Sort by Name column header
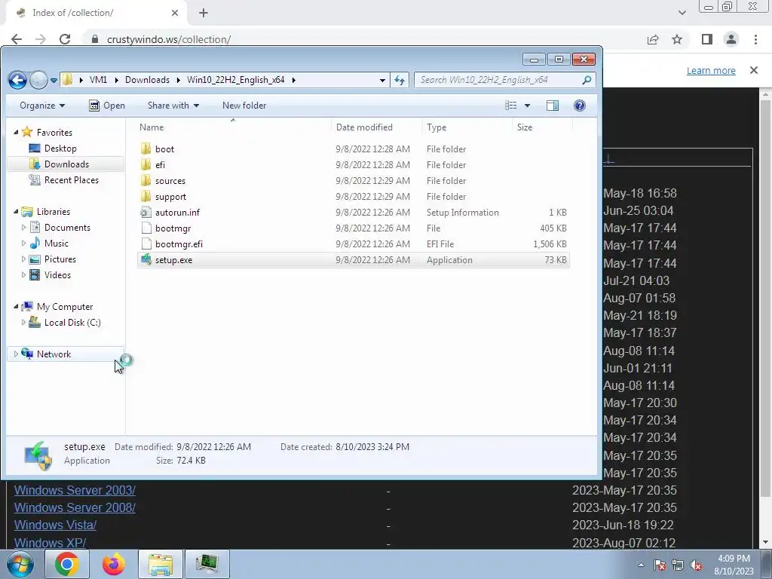The height and width of the screenshot is (579, 772). tap(232, 127)
